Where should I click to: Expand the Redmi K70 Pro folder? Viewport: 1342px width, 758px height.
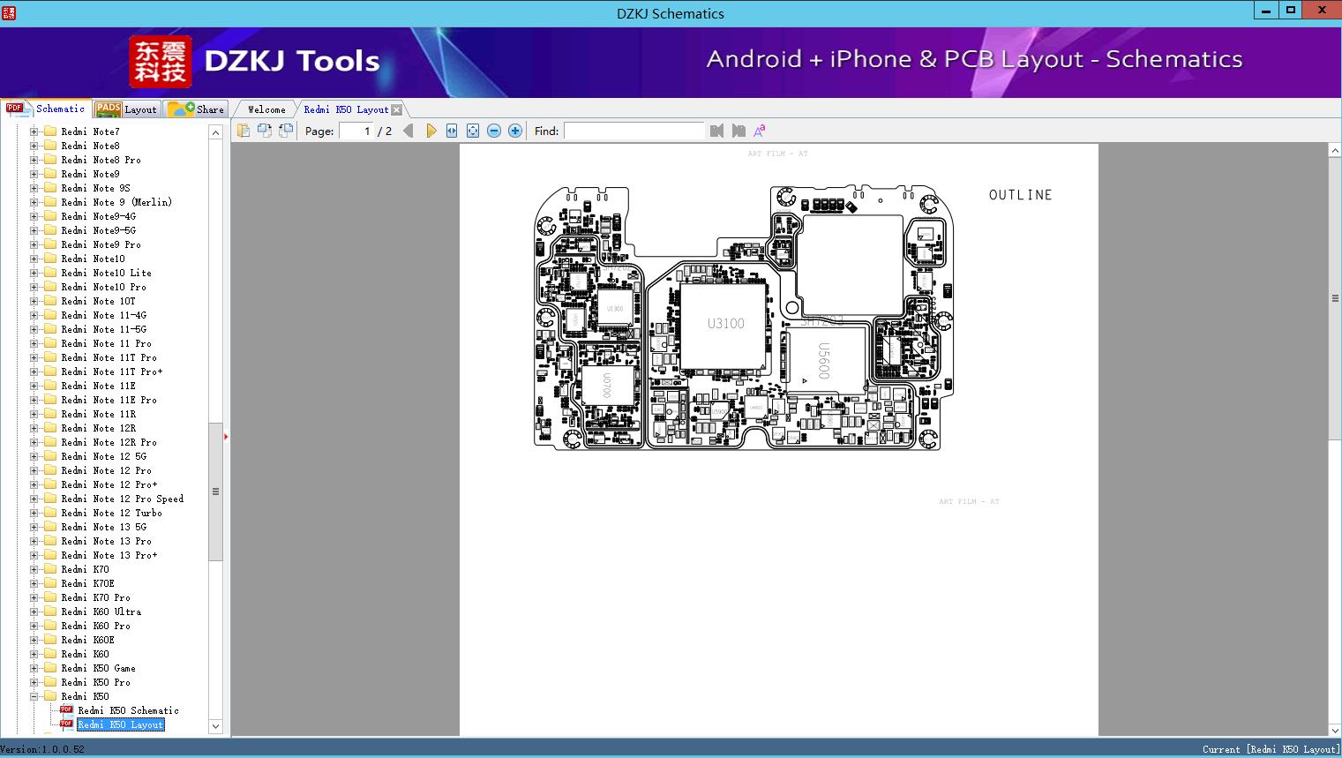tap(34, 597)
